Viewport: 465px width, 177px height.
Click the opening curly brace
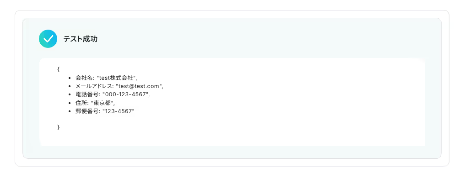(x=59, y=69)
